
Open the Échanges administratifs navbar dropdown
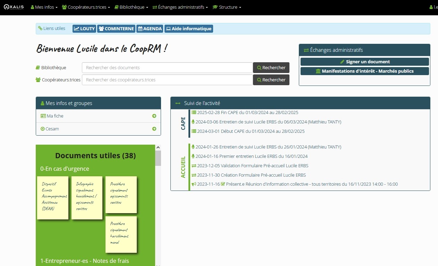click(180, 7)
